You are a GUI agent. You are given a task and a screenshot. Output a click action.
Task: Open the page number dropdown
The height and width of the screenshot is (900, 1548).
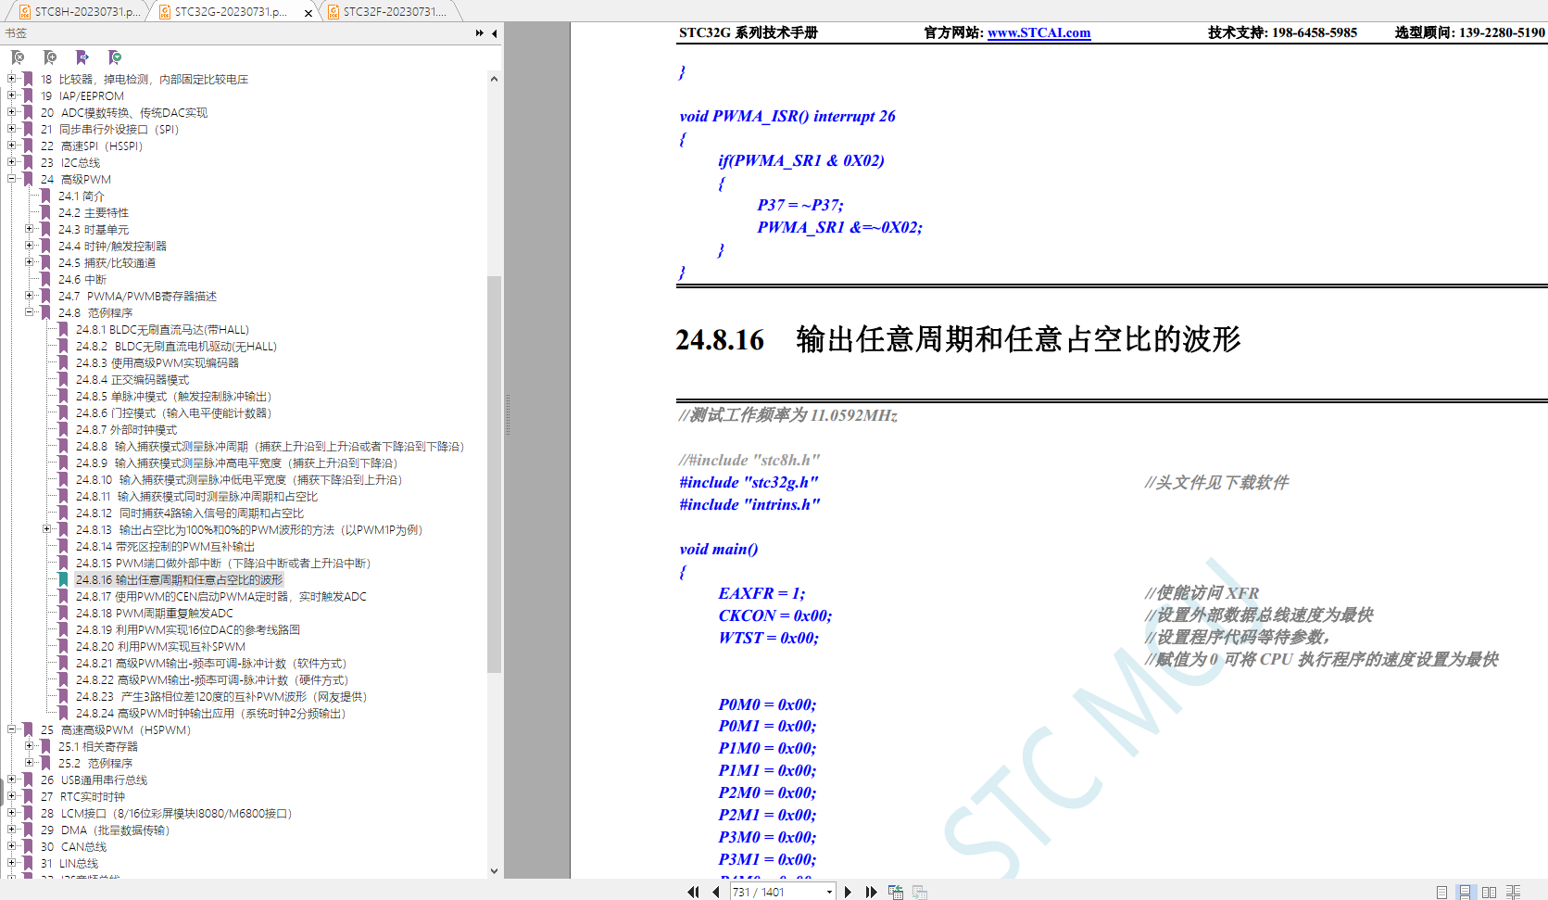tap(829, 892)
